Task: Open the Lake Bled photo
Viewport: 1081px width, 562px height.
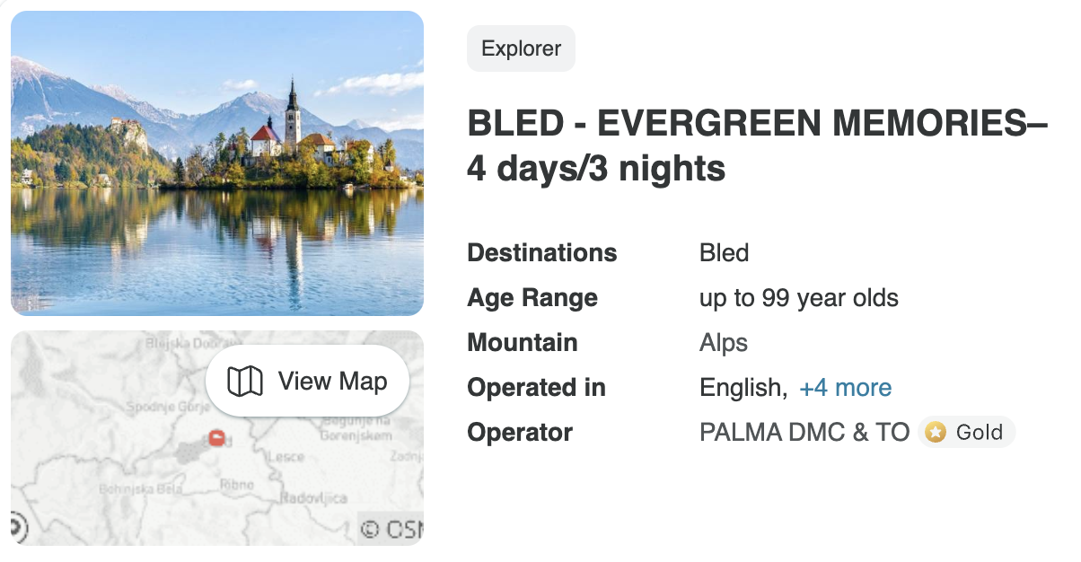Action: pos(217,163)
